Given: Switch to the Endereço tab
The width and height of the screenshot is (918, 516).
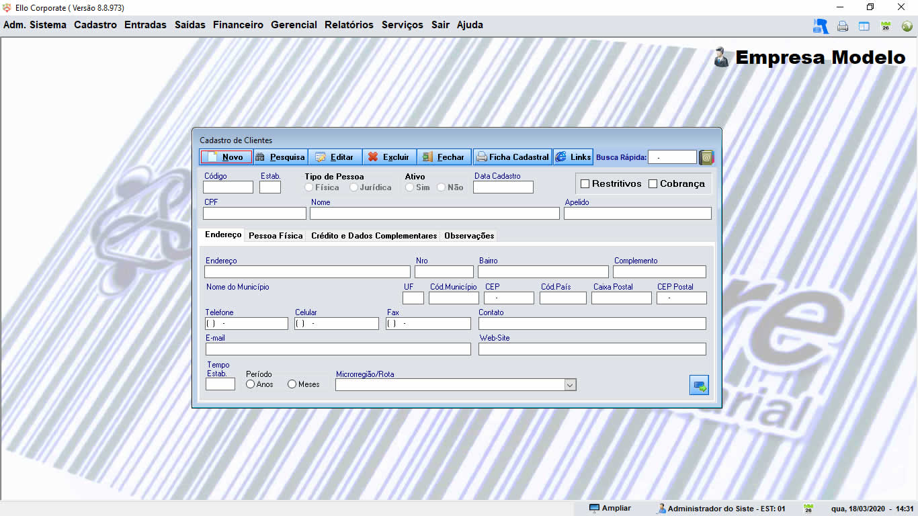Looking at the screenshot, I should pyautogui.click(x=223, y=235).
